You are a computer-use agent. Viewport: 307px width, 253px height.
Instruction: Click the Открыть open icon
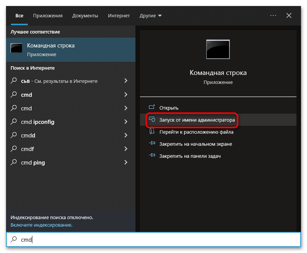click(x=152, y=108)
